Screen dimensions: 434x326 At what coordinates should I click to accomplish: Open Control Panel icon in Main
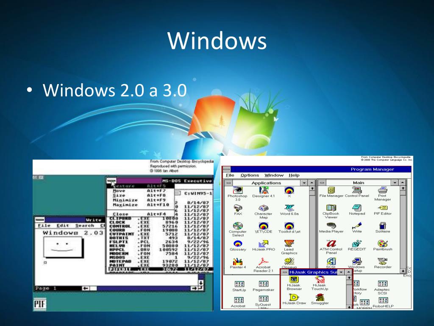click(x=357, y=192)
